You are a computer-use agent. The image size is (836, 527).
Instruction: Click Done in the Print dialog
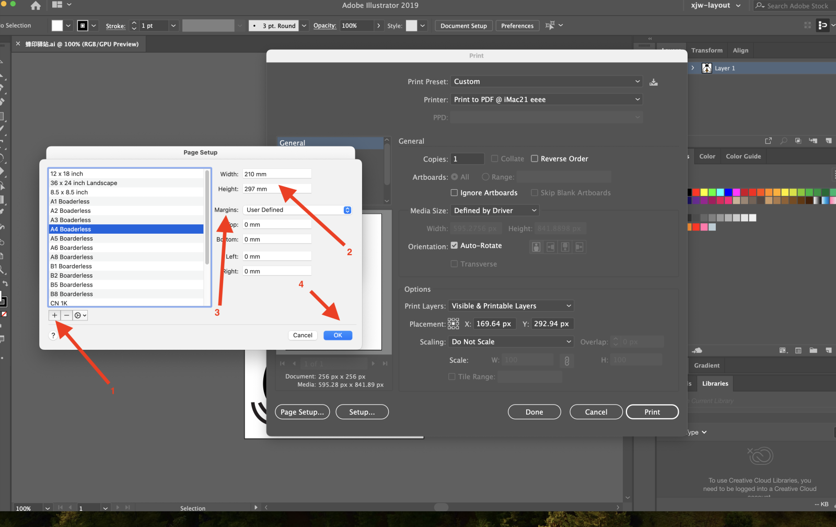tap(534, 412)
